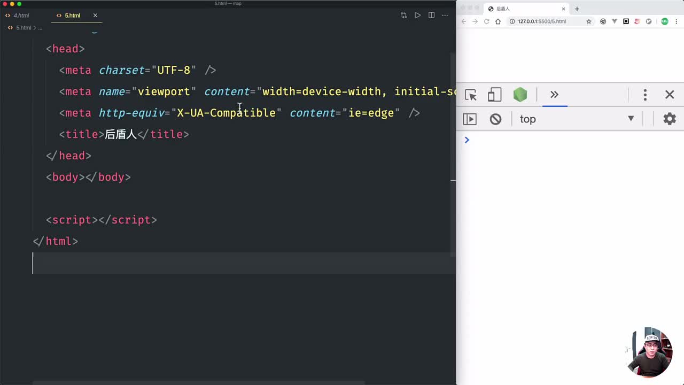Open DevTools customize three-dot menu
684x385 pixels.
[645, 95]
